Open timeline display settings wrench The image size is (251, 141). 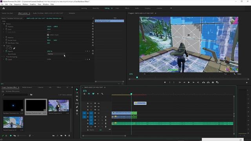pyautogui.click(x=102, y=94)
